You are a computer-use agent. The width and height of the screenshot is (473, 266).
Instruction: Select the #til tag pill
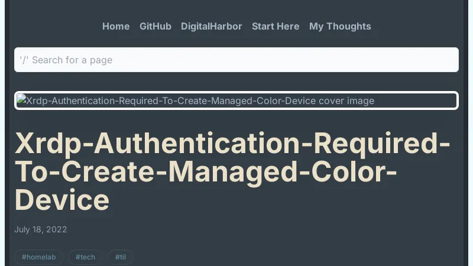point(121,257)
